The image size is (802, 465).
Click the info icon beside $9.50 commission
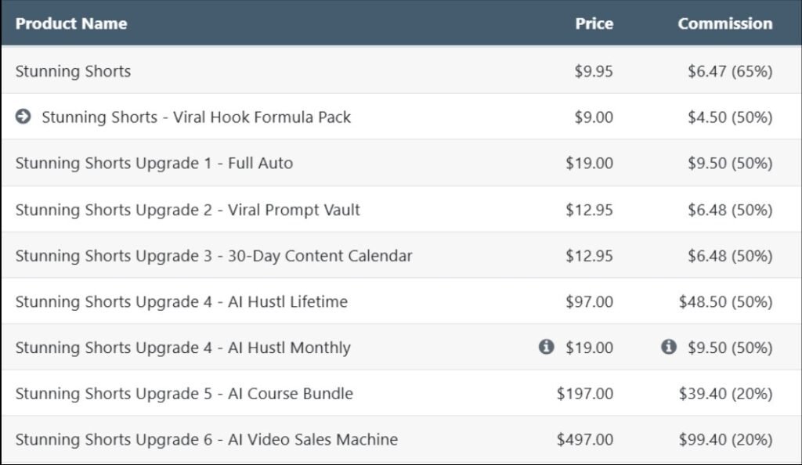coord(668,347)
